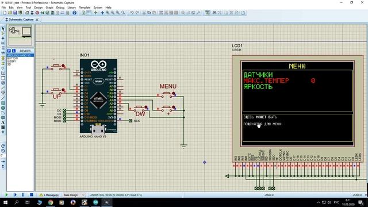The image size is (368, 207).
Task: Open the Edit menu
Action: click(11, 7)
